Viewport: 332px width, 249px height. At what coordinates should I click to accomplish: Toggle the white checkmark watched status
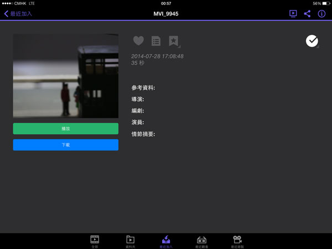pyautogui.click(x=312, y=40)
